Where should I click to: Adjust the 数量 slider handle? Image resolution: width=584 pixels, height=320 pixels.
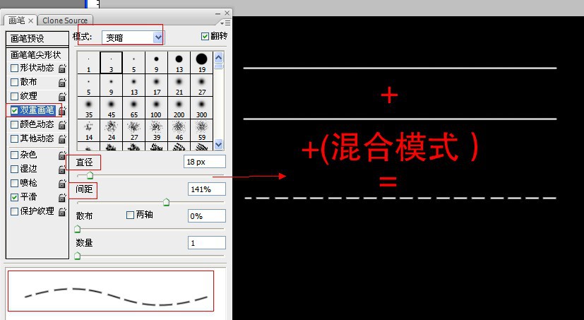click(78, 256)
